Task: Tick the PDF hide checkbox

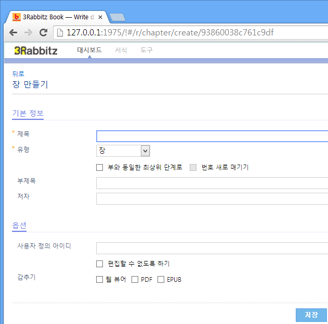Action: coord(135,280)
